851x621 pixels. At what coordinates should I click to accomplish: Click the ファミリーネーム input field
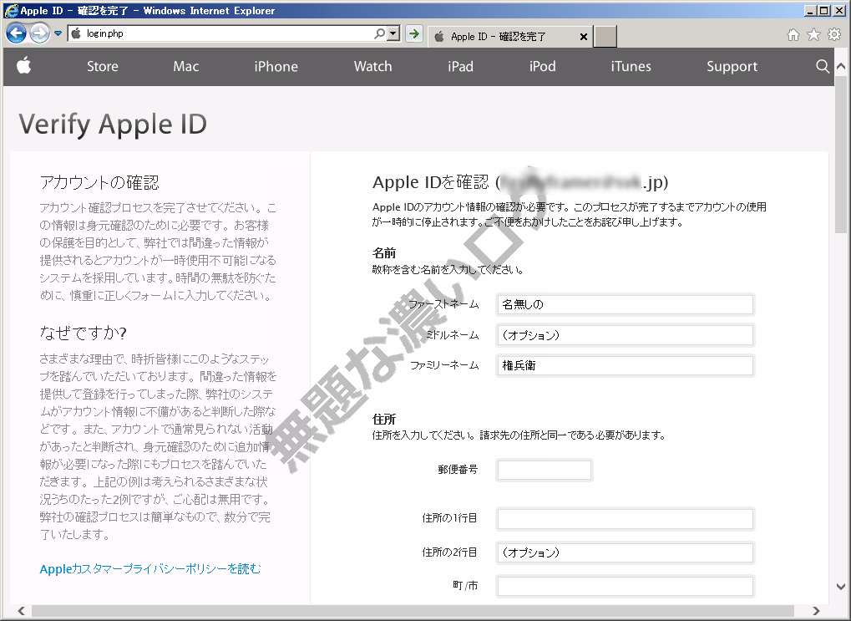(x=626, y=365)
